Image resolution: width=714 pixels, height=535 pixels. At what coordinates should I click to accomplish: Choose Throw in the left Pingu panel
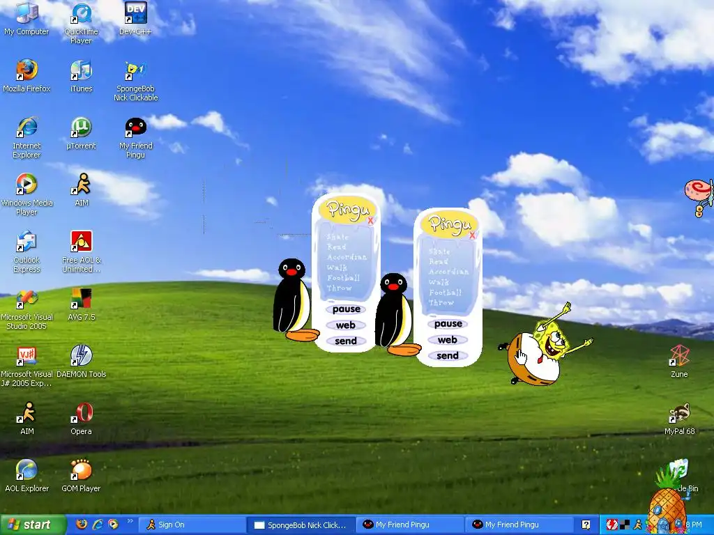click(x=340, y=288)
